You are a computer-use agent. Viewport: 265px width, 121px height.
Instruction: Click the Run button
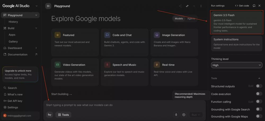click(196, 115)
